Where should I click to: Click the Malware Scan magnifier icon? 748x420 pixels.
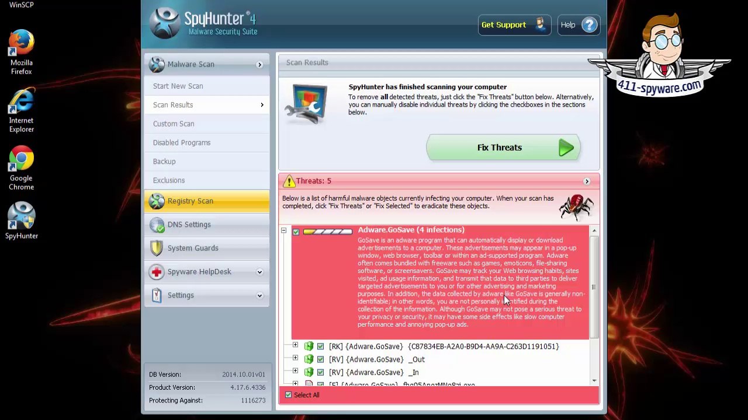(157, 64)
